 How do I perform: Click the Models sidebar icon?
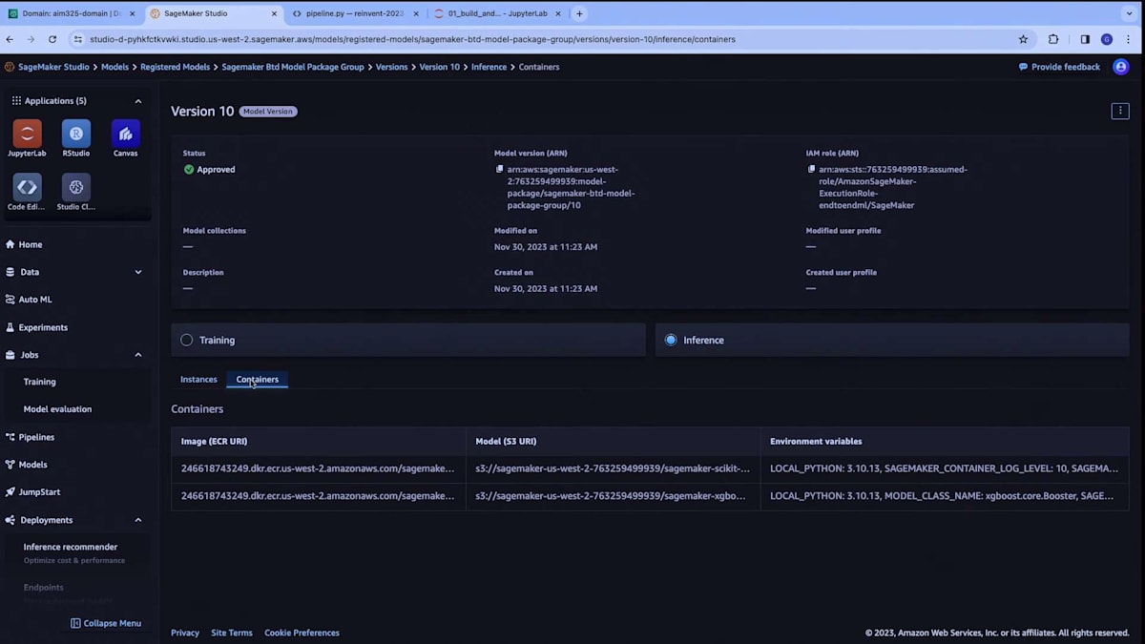[10, 465]
